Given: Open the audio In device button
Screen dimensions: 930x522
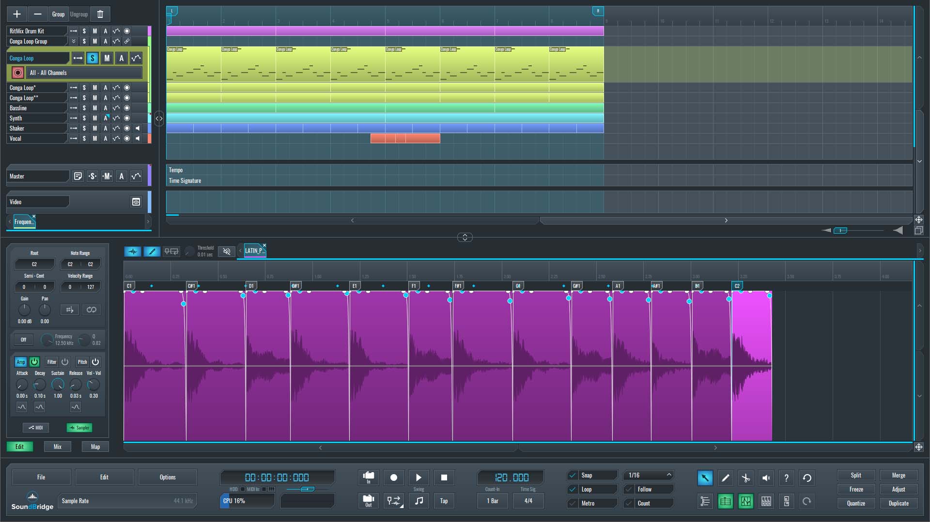Looking at the screenshot, I should click(x=368, y=477).
